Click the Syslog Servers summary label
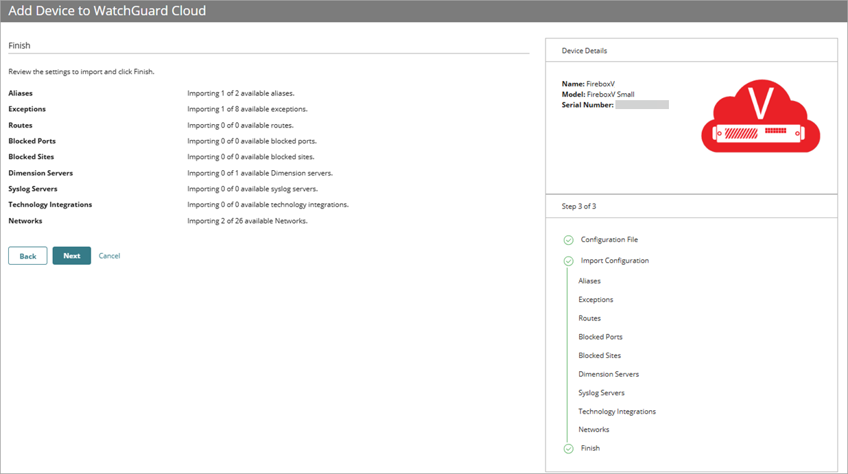This screenshot has width=848, height=474. coord(33,189)
